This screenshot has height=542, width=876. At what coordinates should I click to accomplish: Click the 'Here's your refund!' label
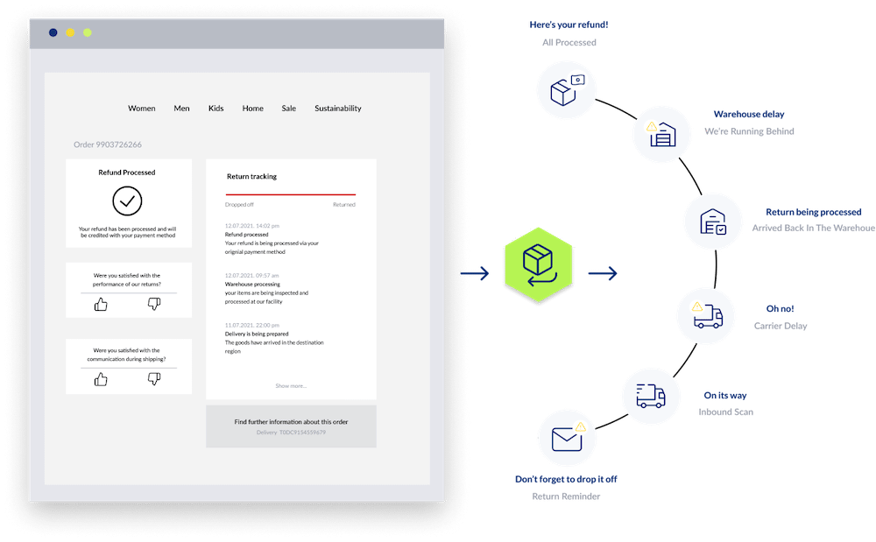coord(569,25)
